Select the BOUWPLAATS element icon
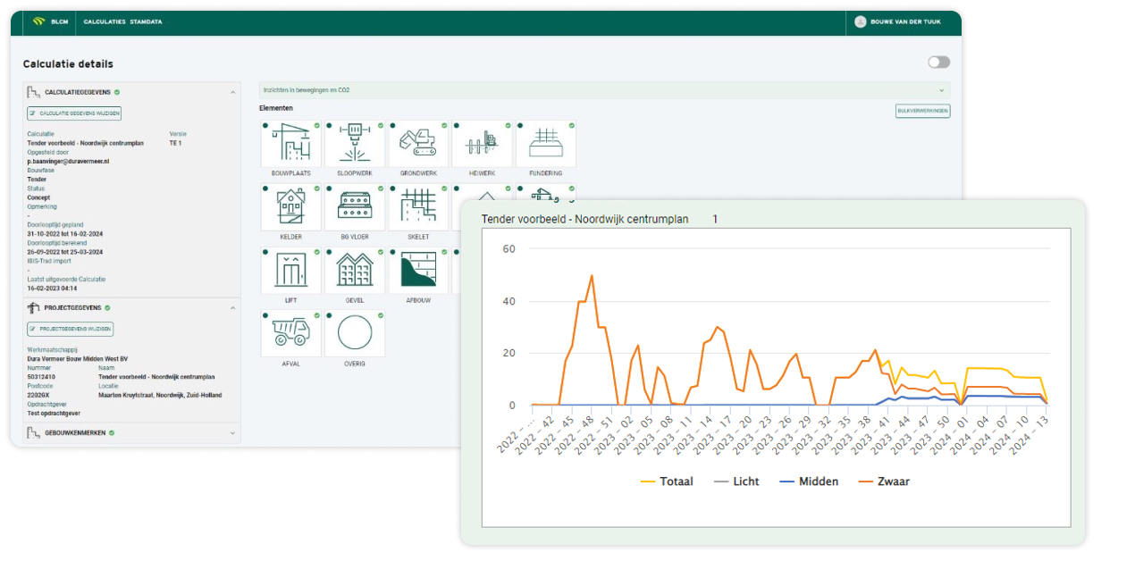The height and width of the screenshot is (586, 1135). 290,143
